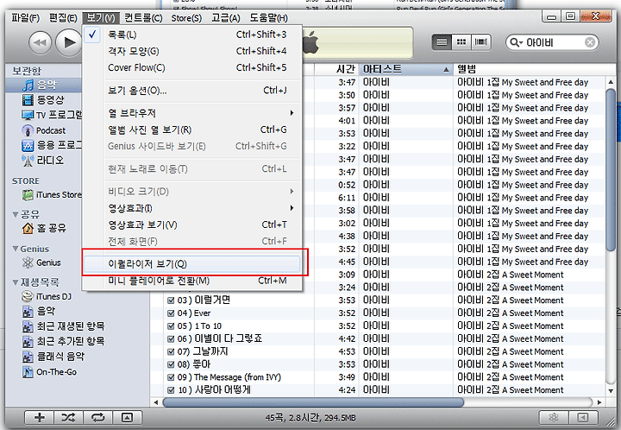Open On-The-Go playlist
The width and height of the screenshot is (621, 430).
click(49, 372)
